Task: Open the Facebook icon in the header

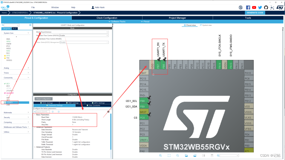Action: click(248, 7)
